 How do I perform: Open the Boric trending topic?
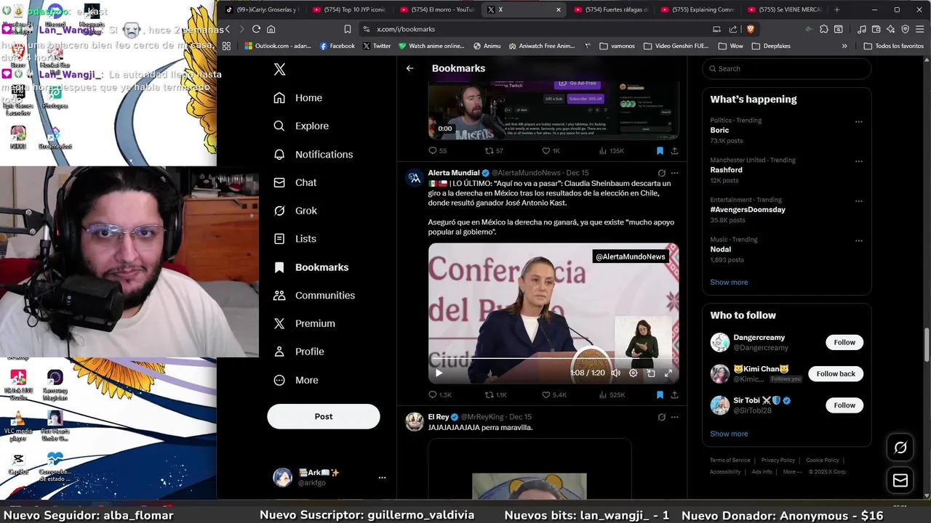coord(719,130)
